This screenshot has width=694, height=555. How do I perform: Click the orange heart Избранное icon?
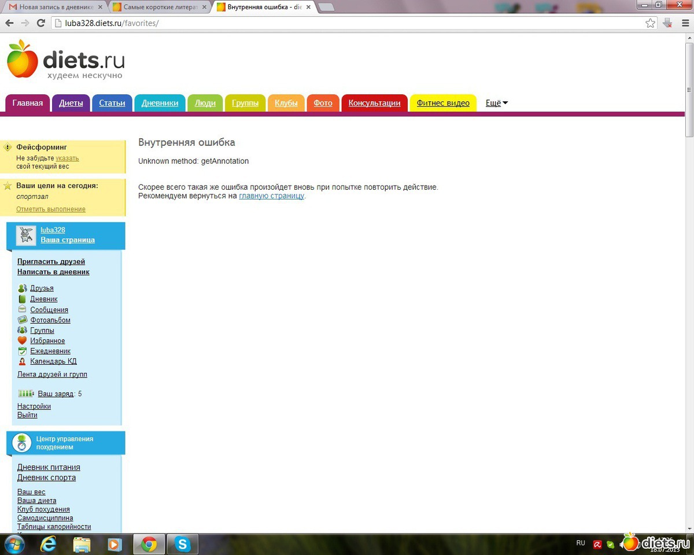pyautogui.click(x=22, y=341)
